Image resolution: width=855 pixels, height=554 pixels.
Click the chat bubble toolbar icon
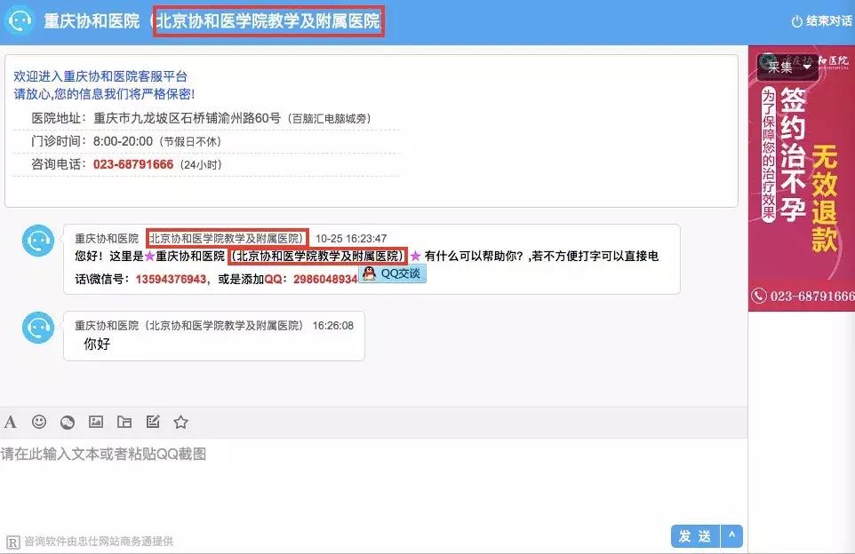(x=68, y=422)
